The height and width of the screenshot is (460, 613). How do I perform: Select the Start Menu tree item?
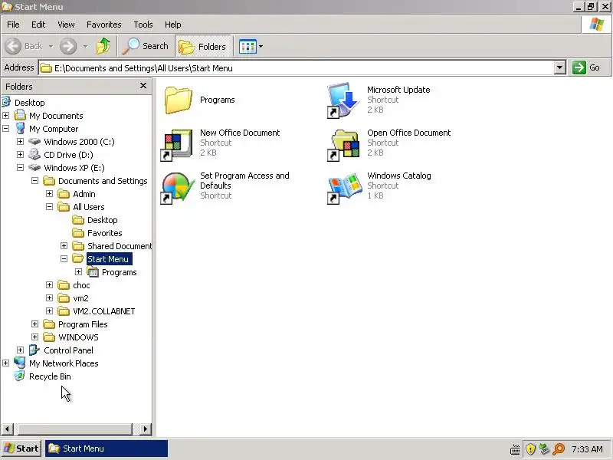point(108,259)
